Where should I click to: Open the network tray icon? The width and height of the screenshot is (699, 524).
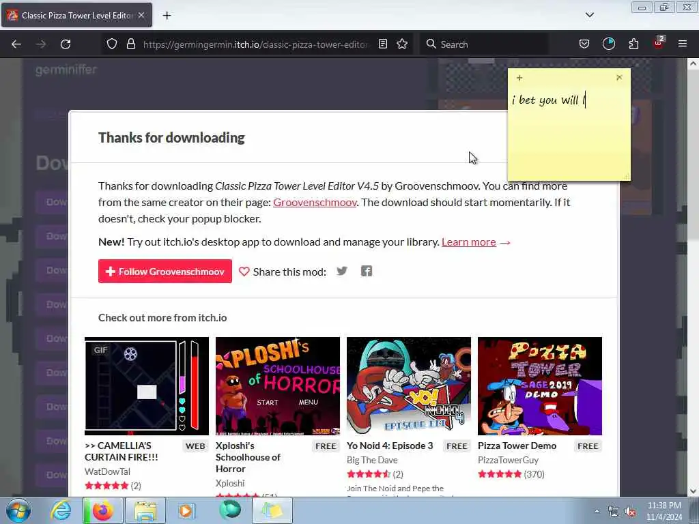[614, 512]
